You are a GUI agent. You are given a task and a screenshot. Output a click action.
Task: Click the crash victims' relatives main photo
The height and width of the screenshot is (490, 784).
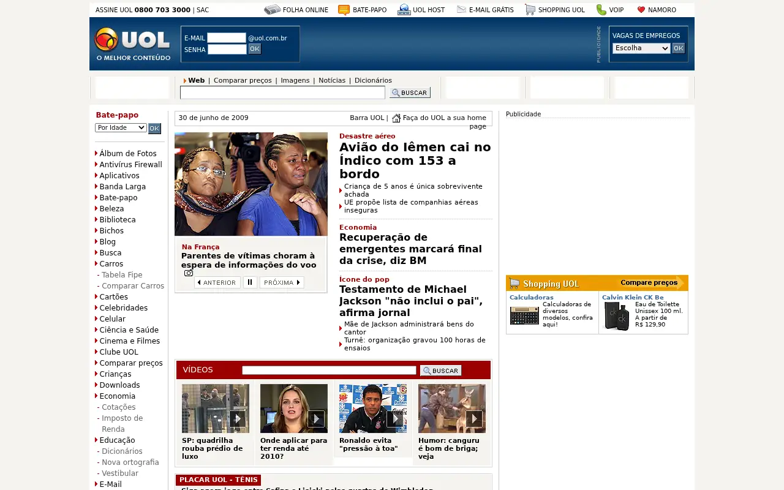(x=251, y=184)
